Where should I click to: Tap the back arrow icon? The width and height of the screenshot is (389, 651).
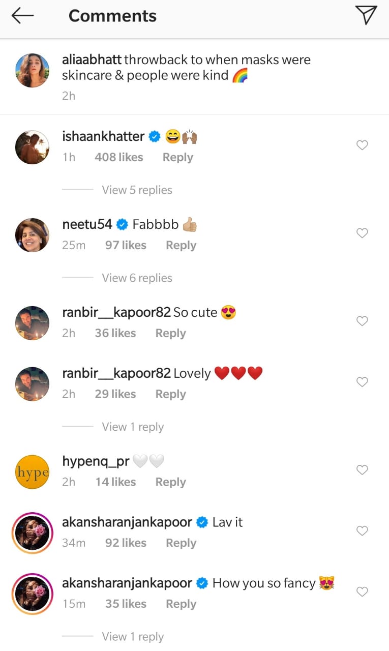22,16
